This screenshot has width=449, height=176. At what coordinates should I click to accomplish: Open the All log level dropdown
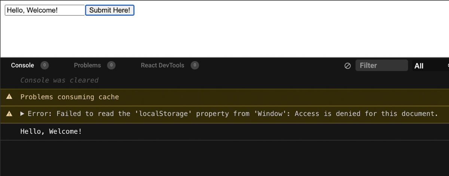pyautogui.click(x=431, y=65)
